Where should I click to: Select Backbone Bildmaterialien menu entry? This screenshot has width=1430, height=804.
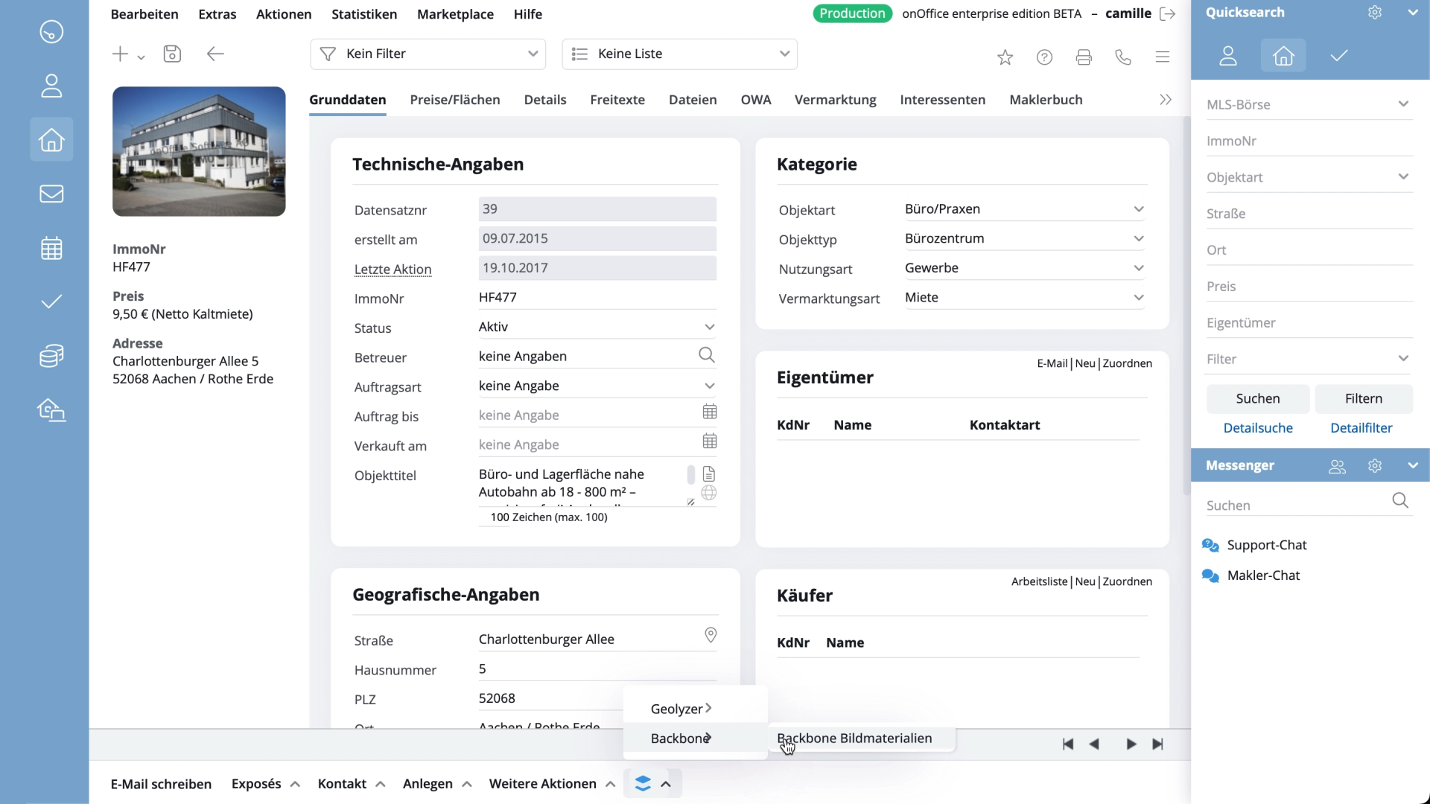click(854, 738)
